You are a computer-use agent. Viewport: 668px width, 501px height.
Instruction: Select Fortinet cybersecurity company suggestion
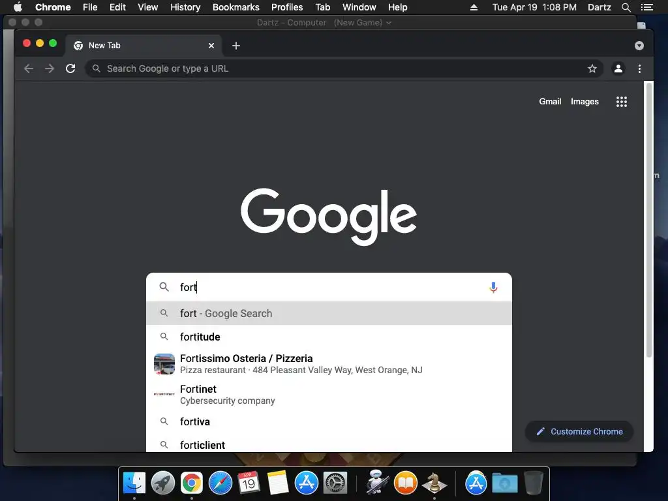[x=329, y=395]
